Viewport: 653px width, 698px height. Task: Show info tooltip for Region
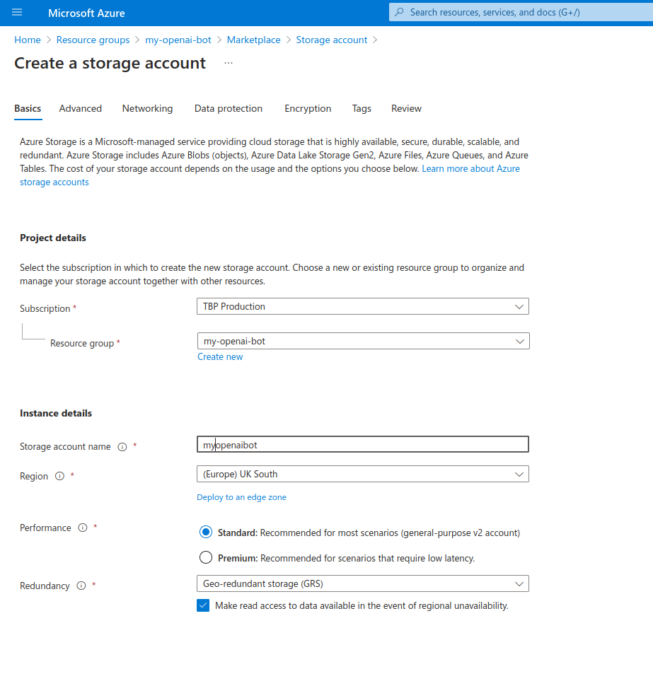(x=59, y=477)
